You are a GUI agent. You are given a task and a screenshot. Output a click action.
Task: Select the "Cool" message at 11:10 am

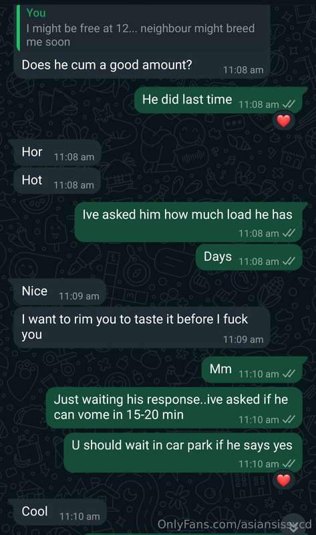click(x=57, y=512)
